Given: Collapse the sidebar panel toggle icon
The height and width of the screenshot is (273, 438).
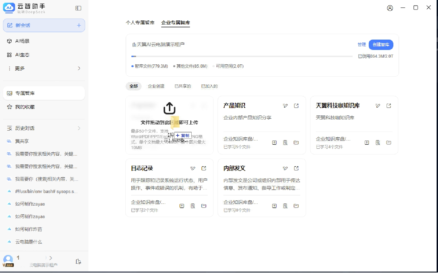Looking at the screenshot, I should pyautogui.click(x=78, y=8).
